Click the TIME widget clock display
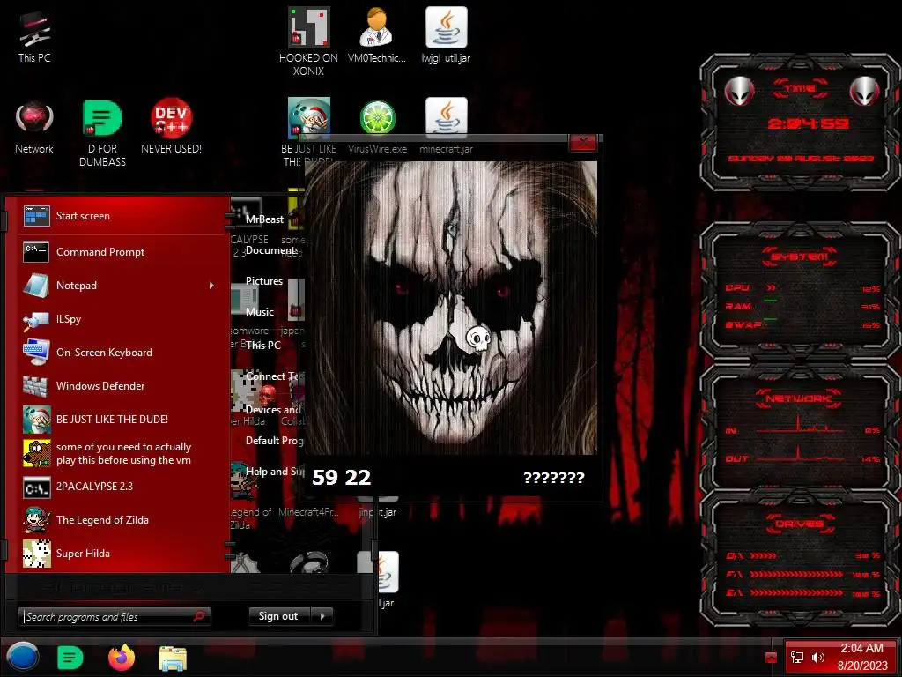902x677 pixels. pos(809,123)
